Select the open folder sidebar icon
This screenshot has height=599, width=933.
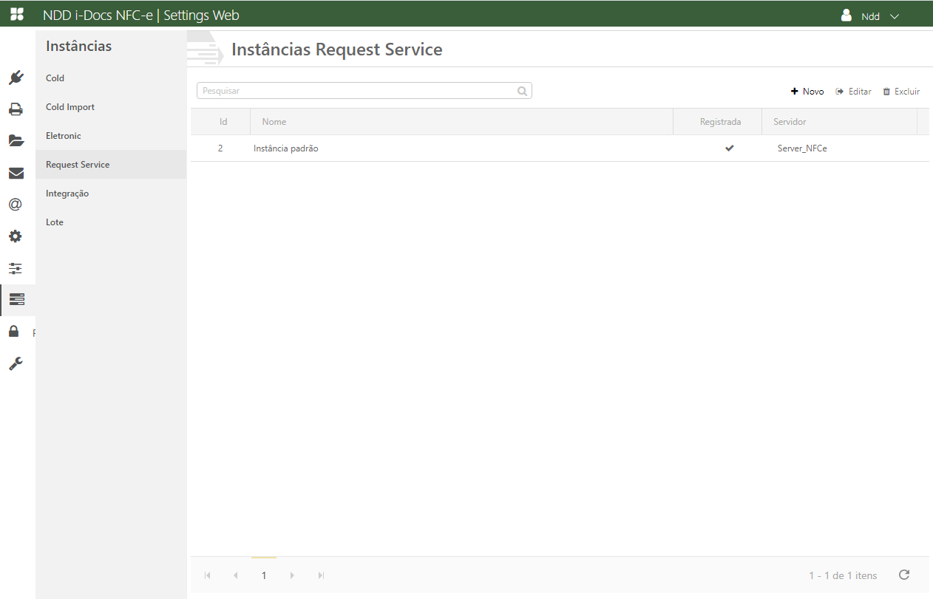[16, 141]
